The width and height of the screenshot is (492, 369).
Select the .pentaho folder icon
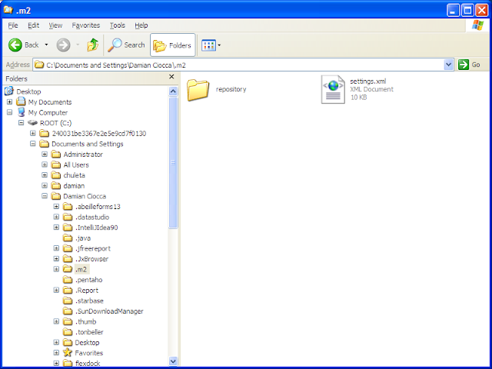[68, 280]
